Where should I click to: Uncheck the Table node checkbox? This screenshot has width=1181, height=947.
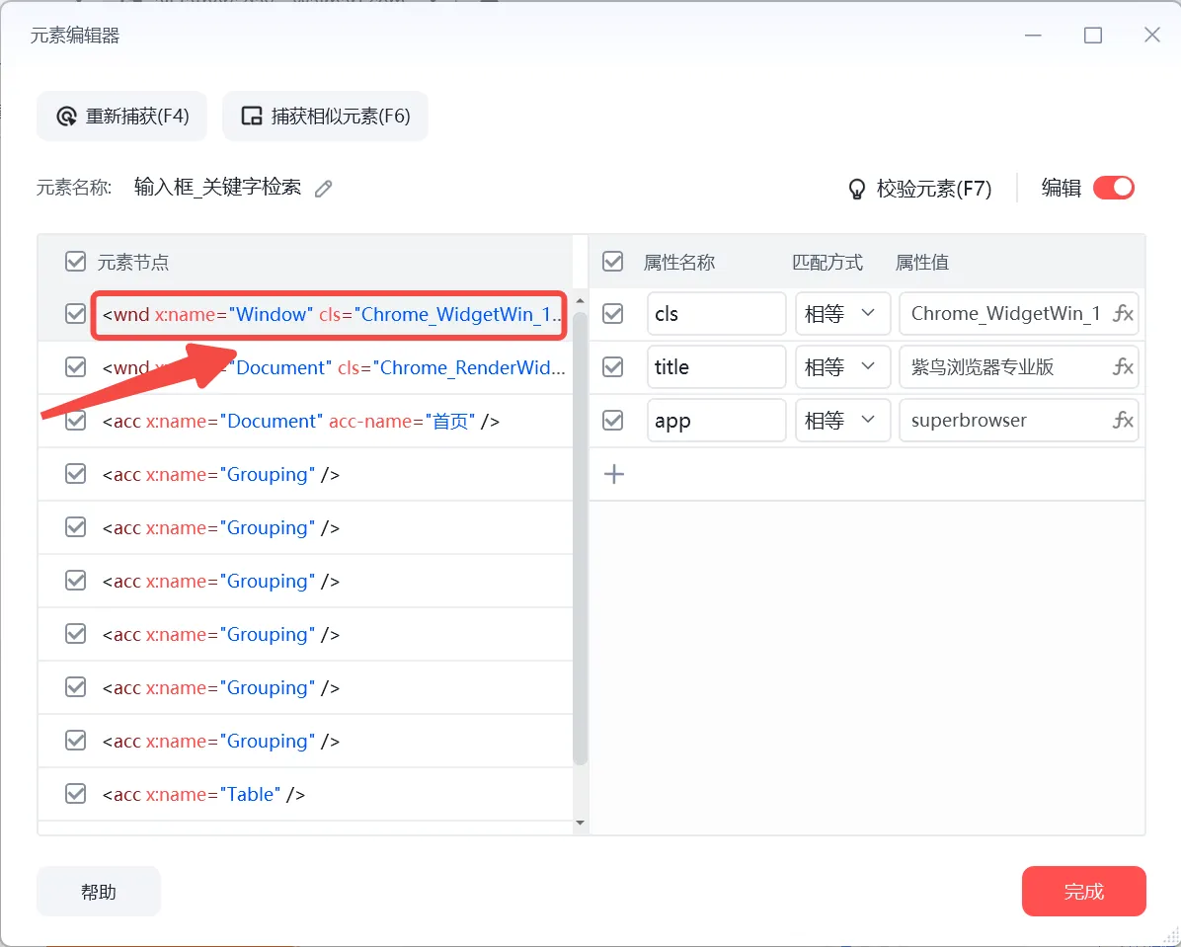[75, 793]
